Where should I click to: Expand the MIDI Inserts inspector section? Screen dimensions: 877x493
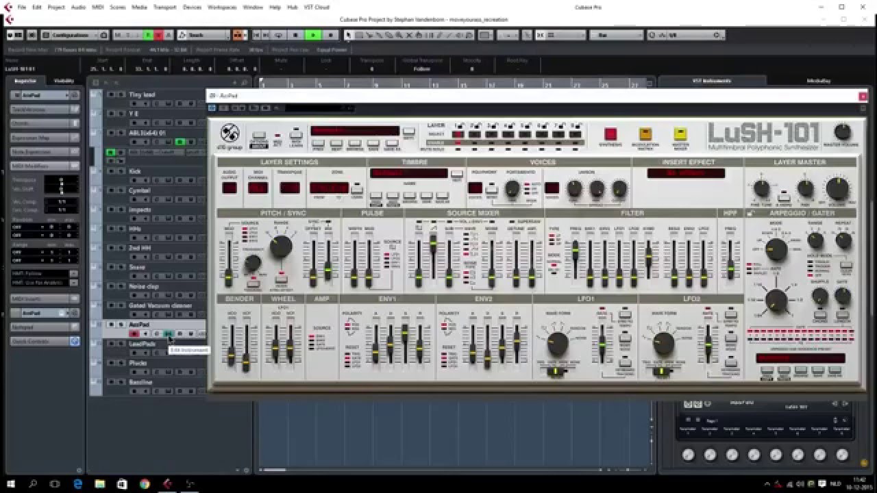click(x=45, y=299)
